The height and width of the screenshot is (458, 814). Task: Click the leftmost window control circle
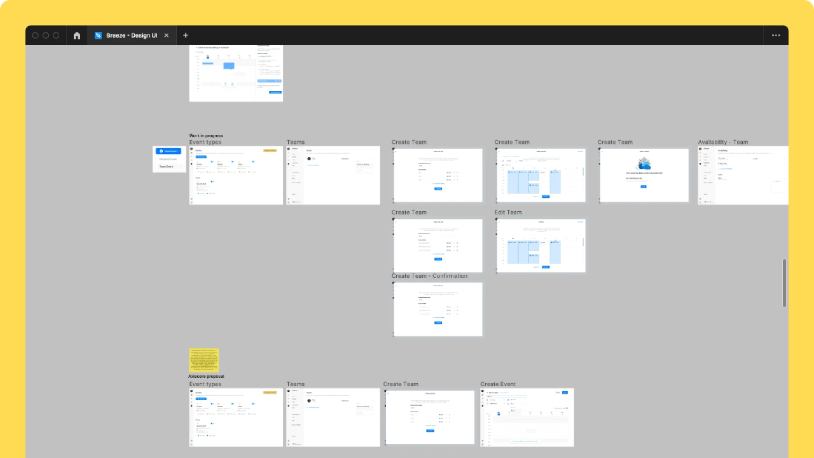click(x=36, y=36)
